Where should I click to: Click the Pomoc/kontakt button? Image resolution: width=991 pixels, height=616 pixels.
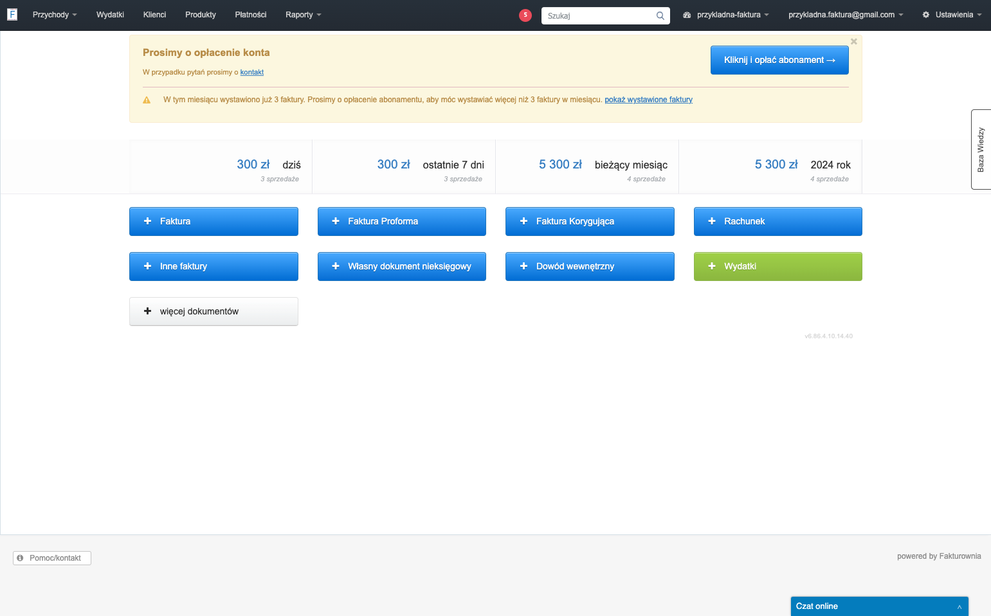(x=52, y=558)
